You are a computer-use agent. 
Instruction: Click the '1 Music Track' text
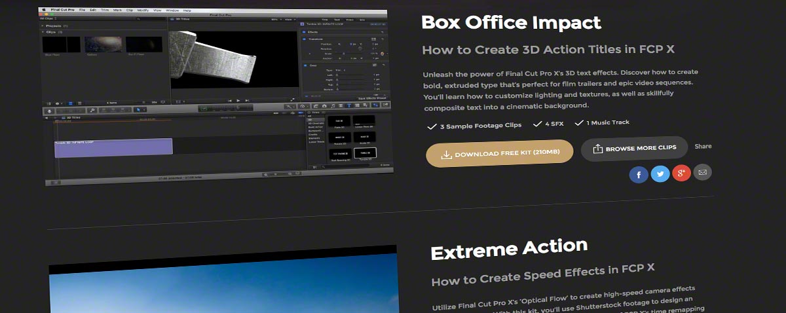(608, 122)
